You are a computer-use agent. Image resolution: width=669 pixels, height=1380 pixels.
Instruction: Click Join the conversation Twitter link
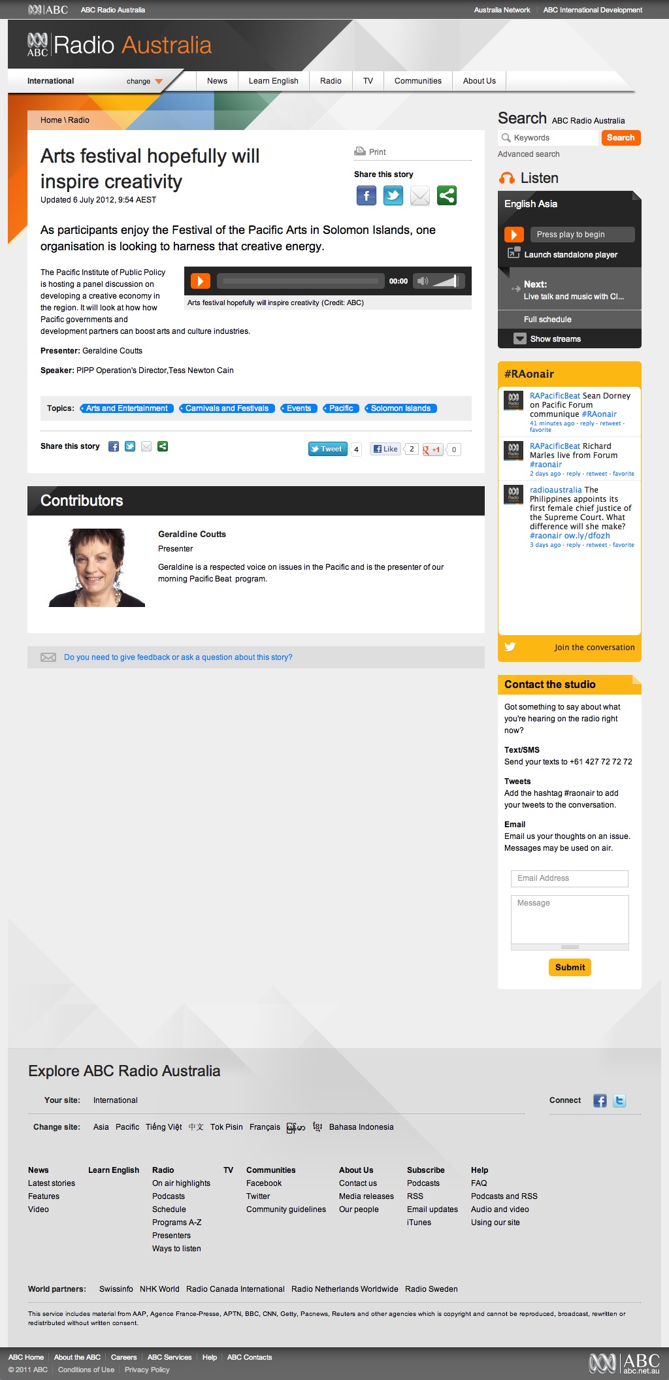[595, 648]
